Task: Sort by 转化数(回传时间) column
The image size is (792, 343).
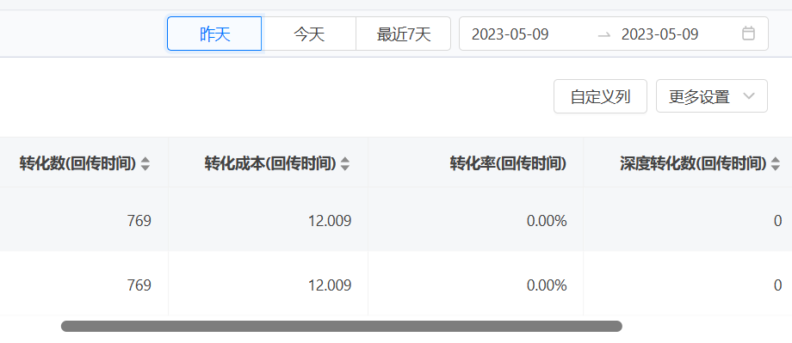Action: click(145, 163)
